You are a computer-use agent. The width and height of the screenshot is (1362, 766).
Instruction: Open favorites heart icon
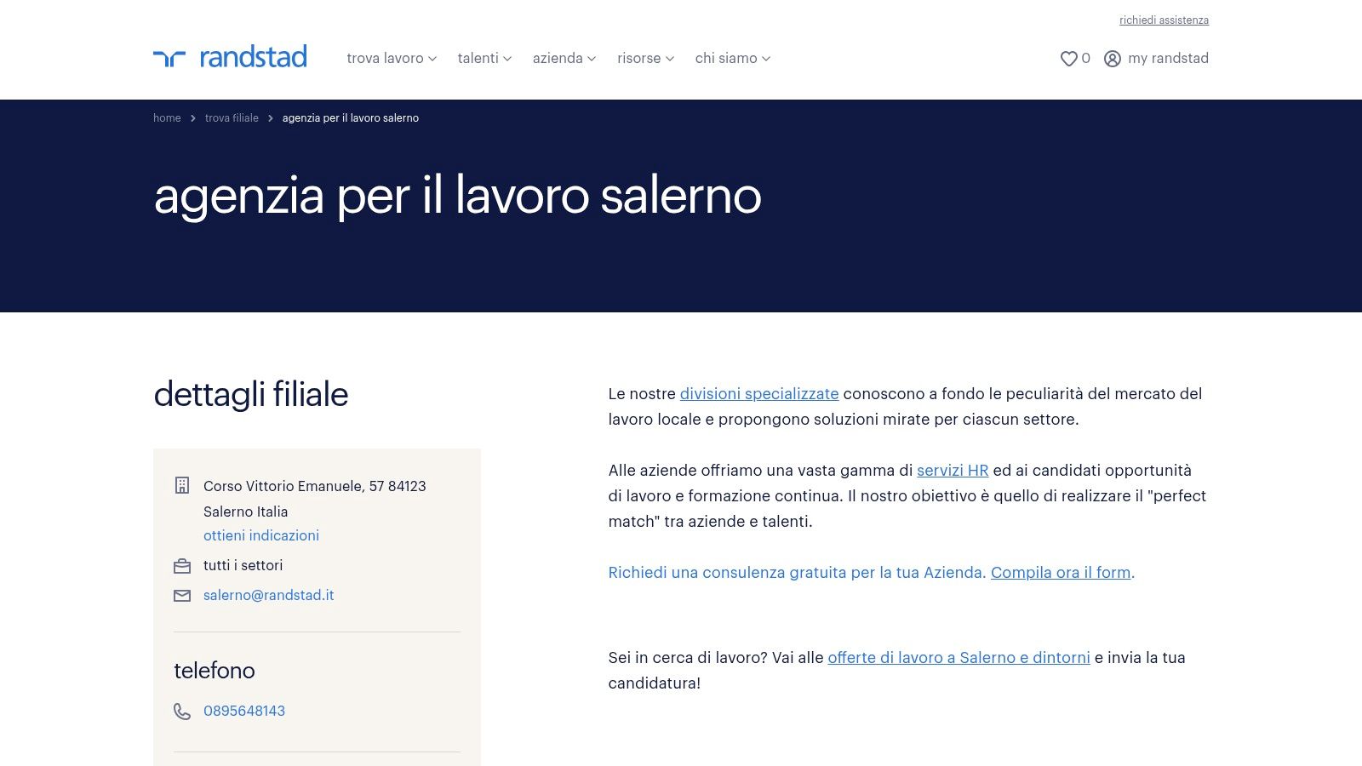[1068, 59]
